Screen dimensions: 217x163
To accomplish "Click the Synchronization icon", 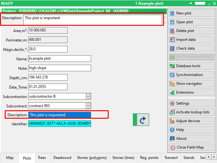I will coord(172,75).
